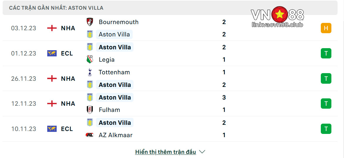Select Aston Villa in the Fulham match row
344x158 pixels.
tap(115, 97)
